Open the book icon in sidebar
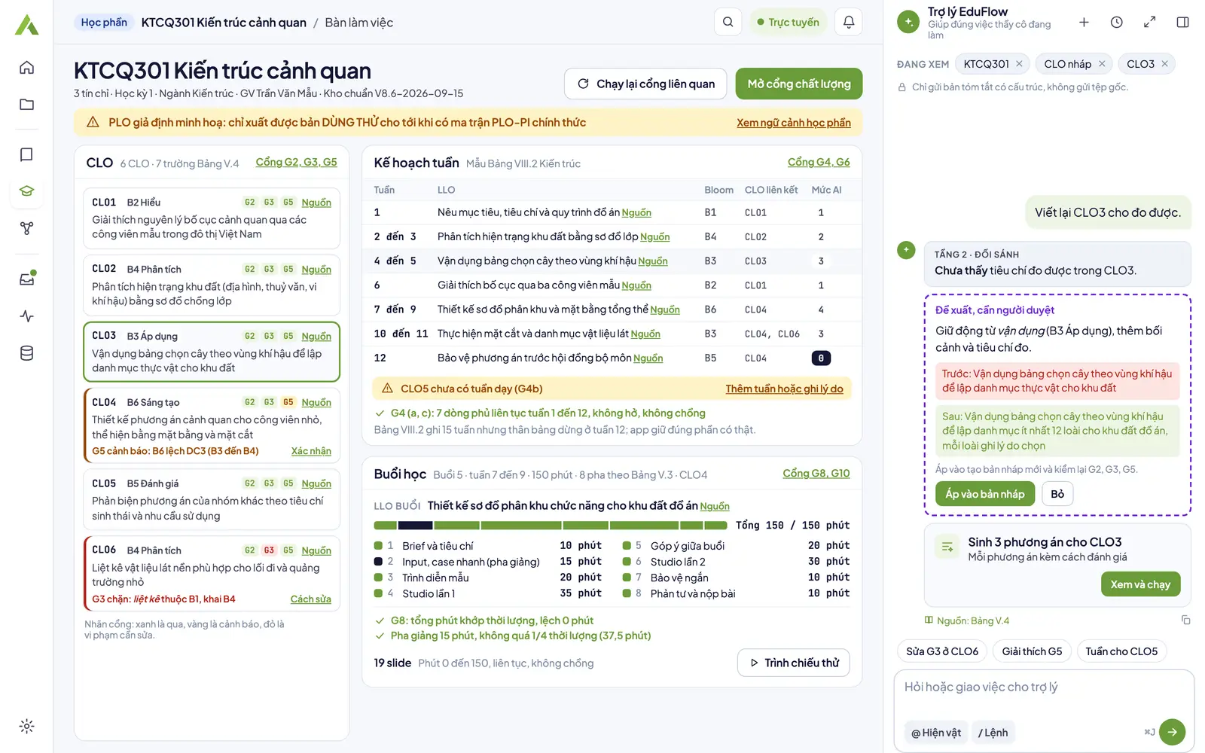The width and height of the screenshot is (1205, 753). (x=26, y=154)
